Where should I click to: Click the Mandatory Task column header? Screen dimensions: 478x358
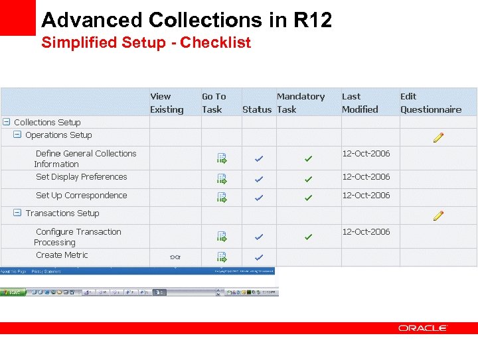pos(301,103)
